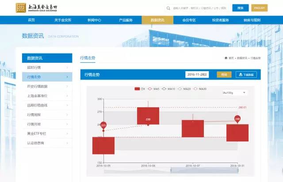283x182 pixels.
Task: Expand the 行情周报 sidebar chevron
Action: [67, 115]
